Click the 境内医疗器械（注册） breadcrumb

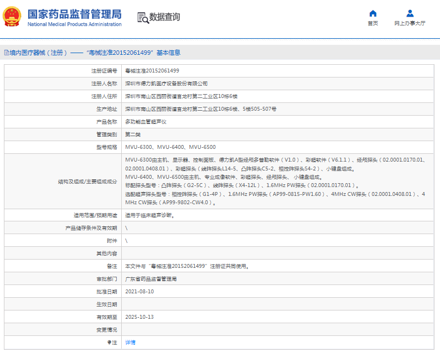point(38,53)
